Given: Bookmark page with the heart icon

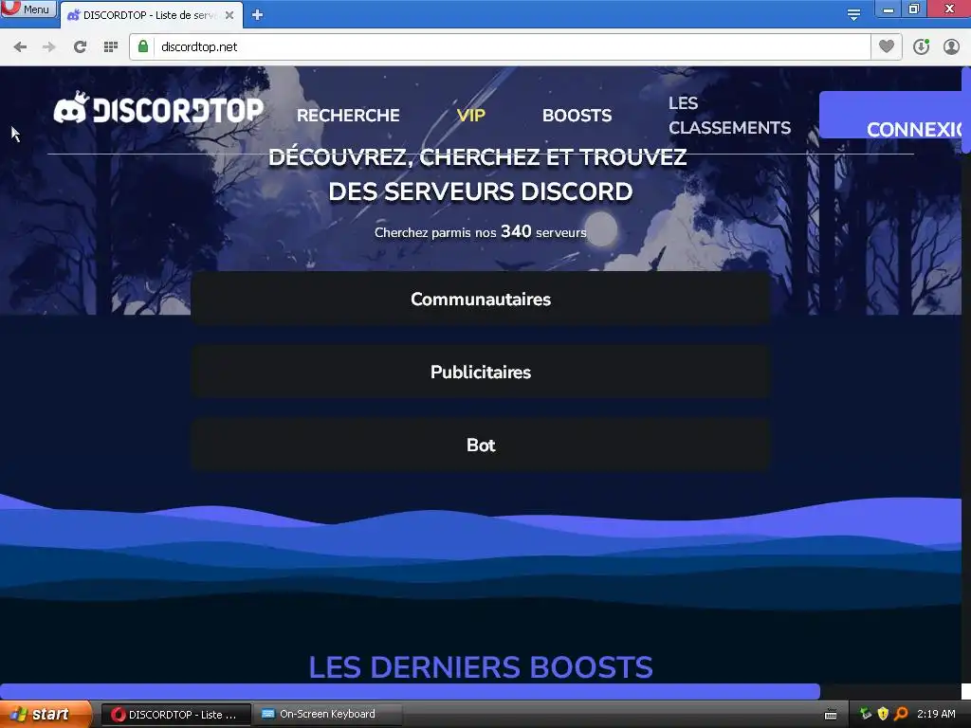Looking at the screenshot, I should tap(887, 46).
